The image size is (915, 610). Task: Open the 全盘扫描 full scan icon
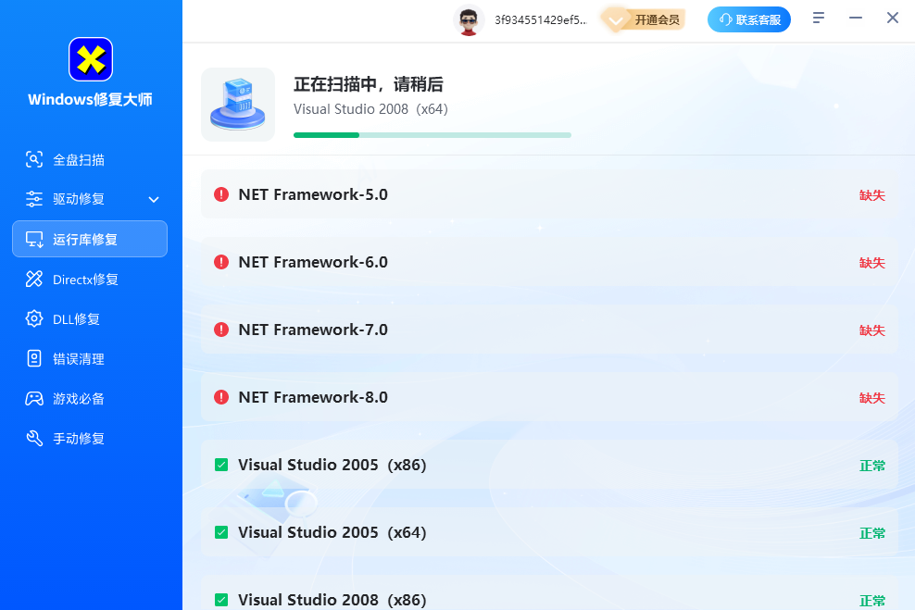click(x=34, y=159)
